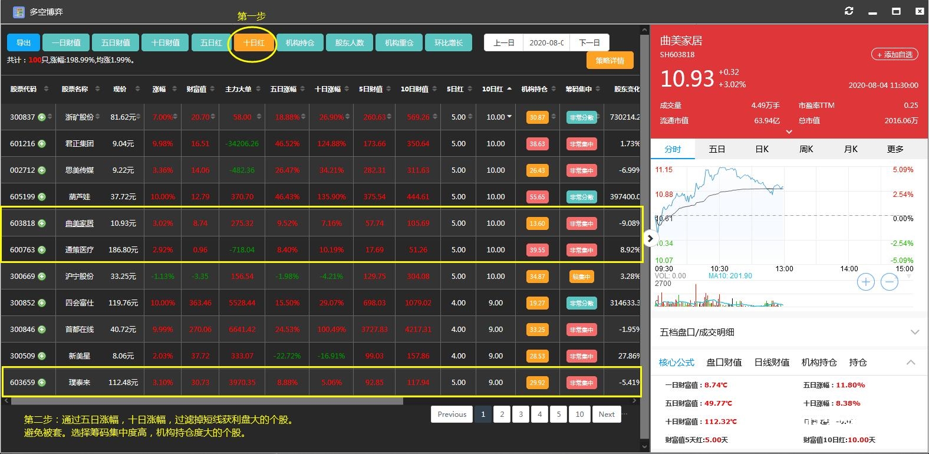Switch to 五日 chart tab

(717, 149)
